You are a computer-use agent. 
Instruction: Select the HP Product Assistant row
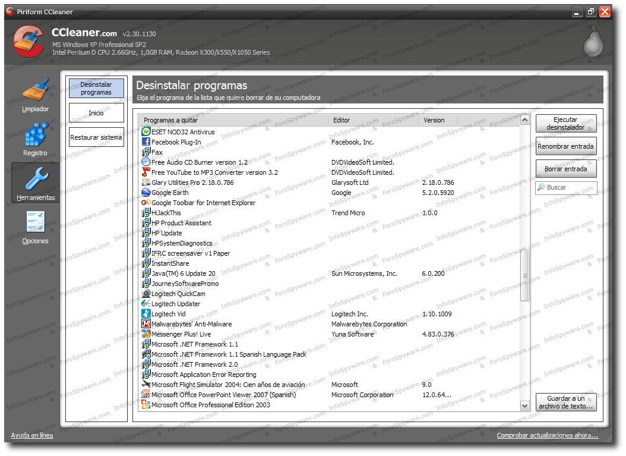point(330,223)
